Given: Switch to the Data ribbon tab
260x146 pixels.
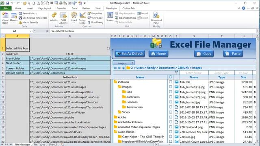Looking at the screenshot, I should tap(74, 8).
